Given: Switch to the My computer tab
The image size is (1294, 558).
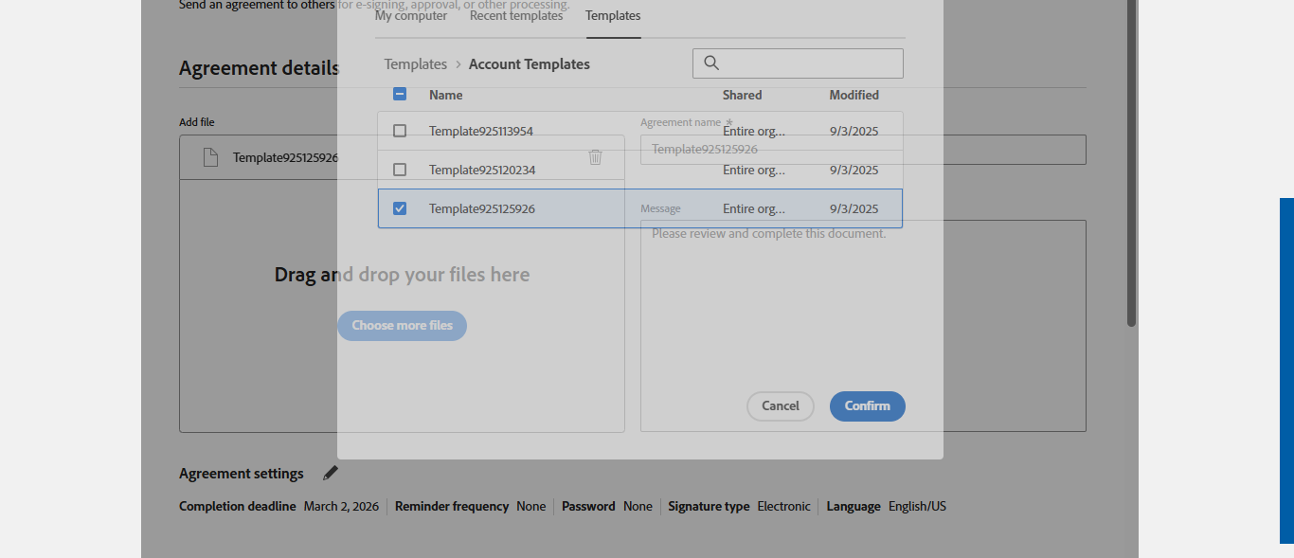Looking at the screenshot, I should point(411,16).
